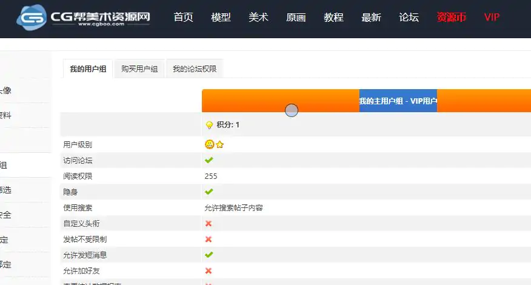Open the 我的论坛权限 tab
Image resolution: width=531 pixels, height=285 pixels.
tap(195, 69)
